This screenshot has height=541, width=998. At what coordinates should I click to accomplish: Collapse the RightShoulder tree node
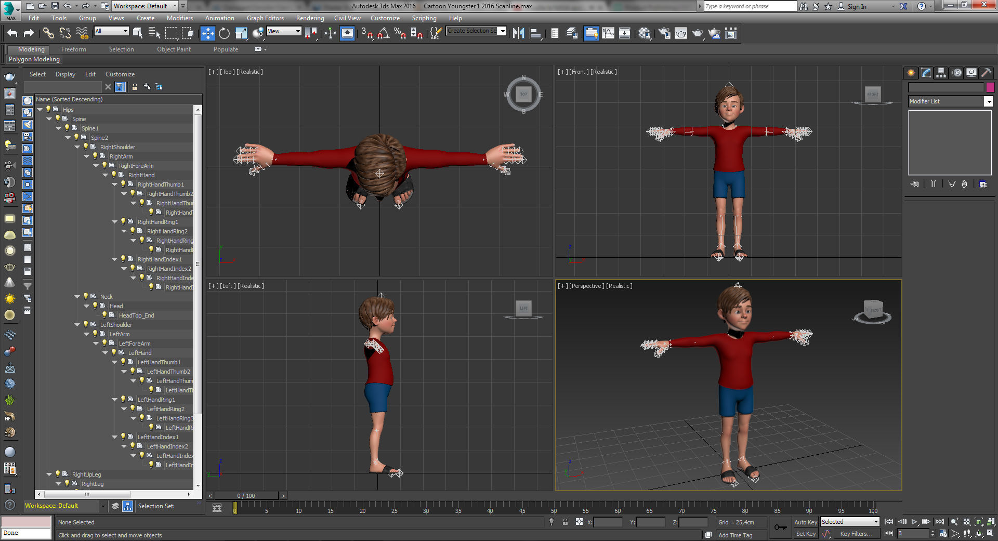(x=77, y=147)
